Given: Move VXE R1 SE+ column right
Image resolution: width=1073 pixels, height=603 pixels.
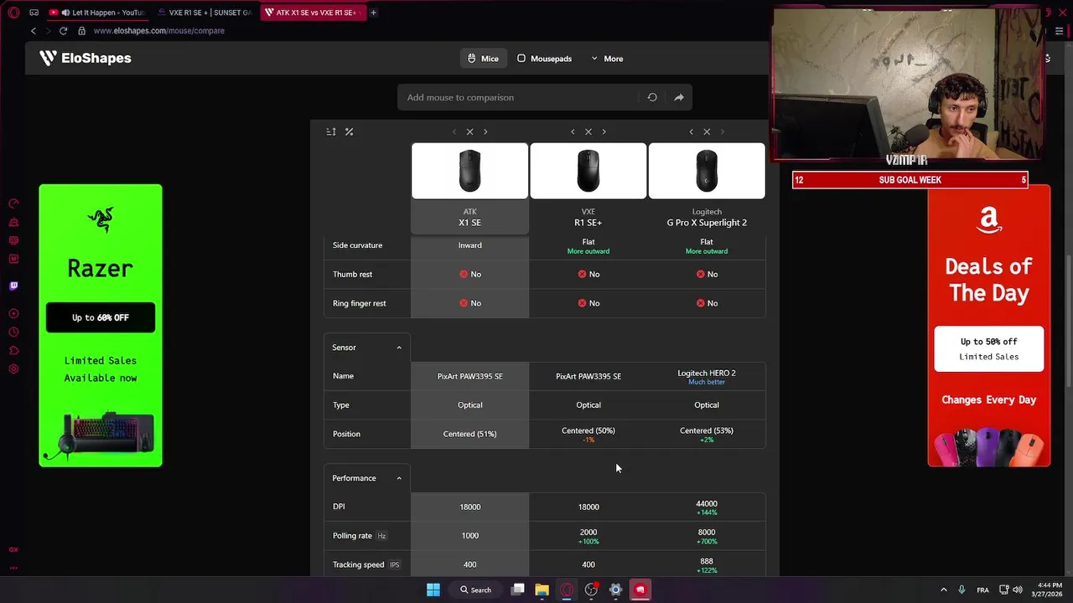Looking at the screenshot, I should (604, 131).
